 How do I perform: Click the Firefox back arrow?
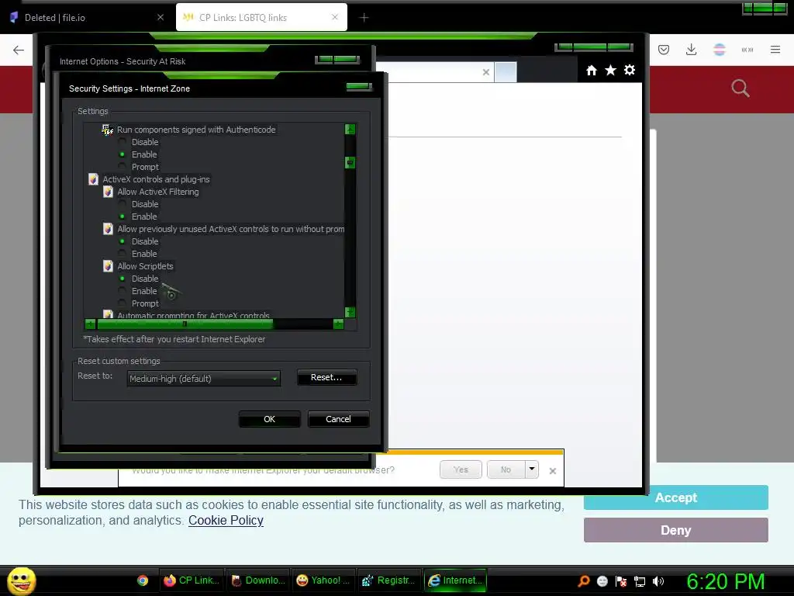pyautogui.click(x=19, y=50)
